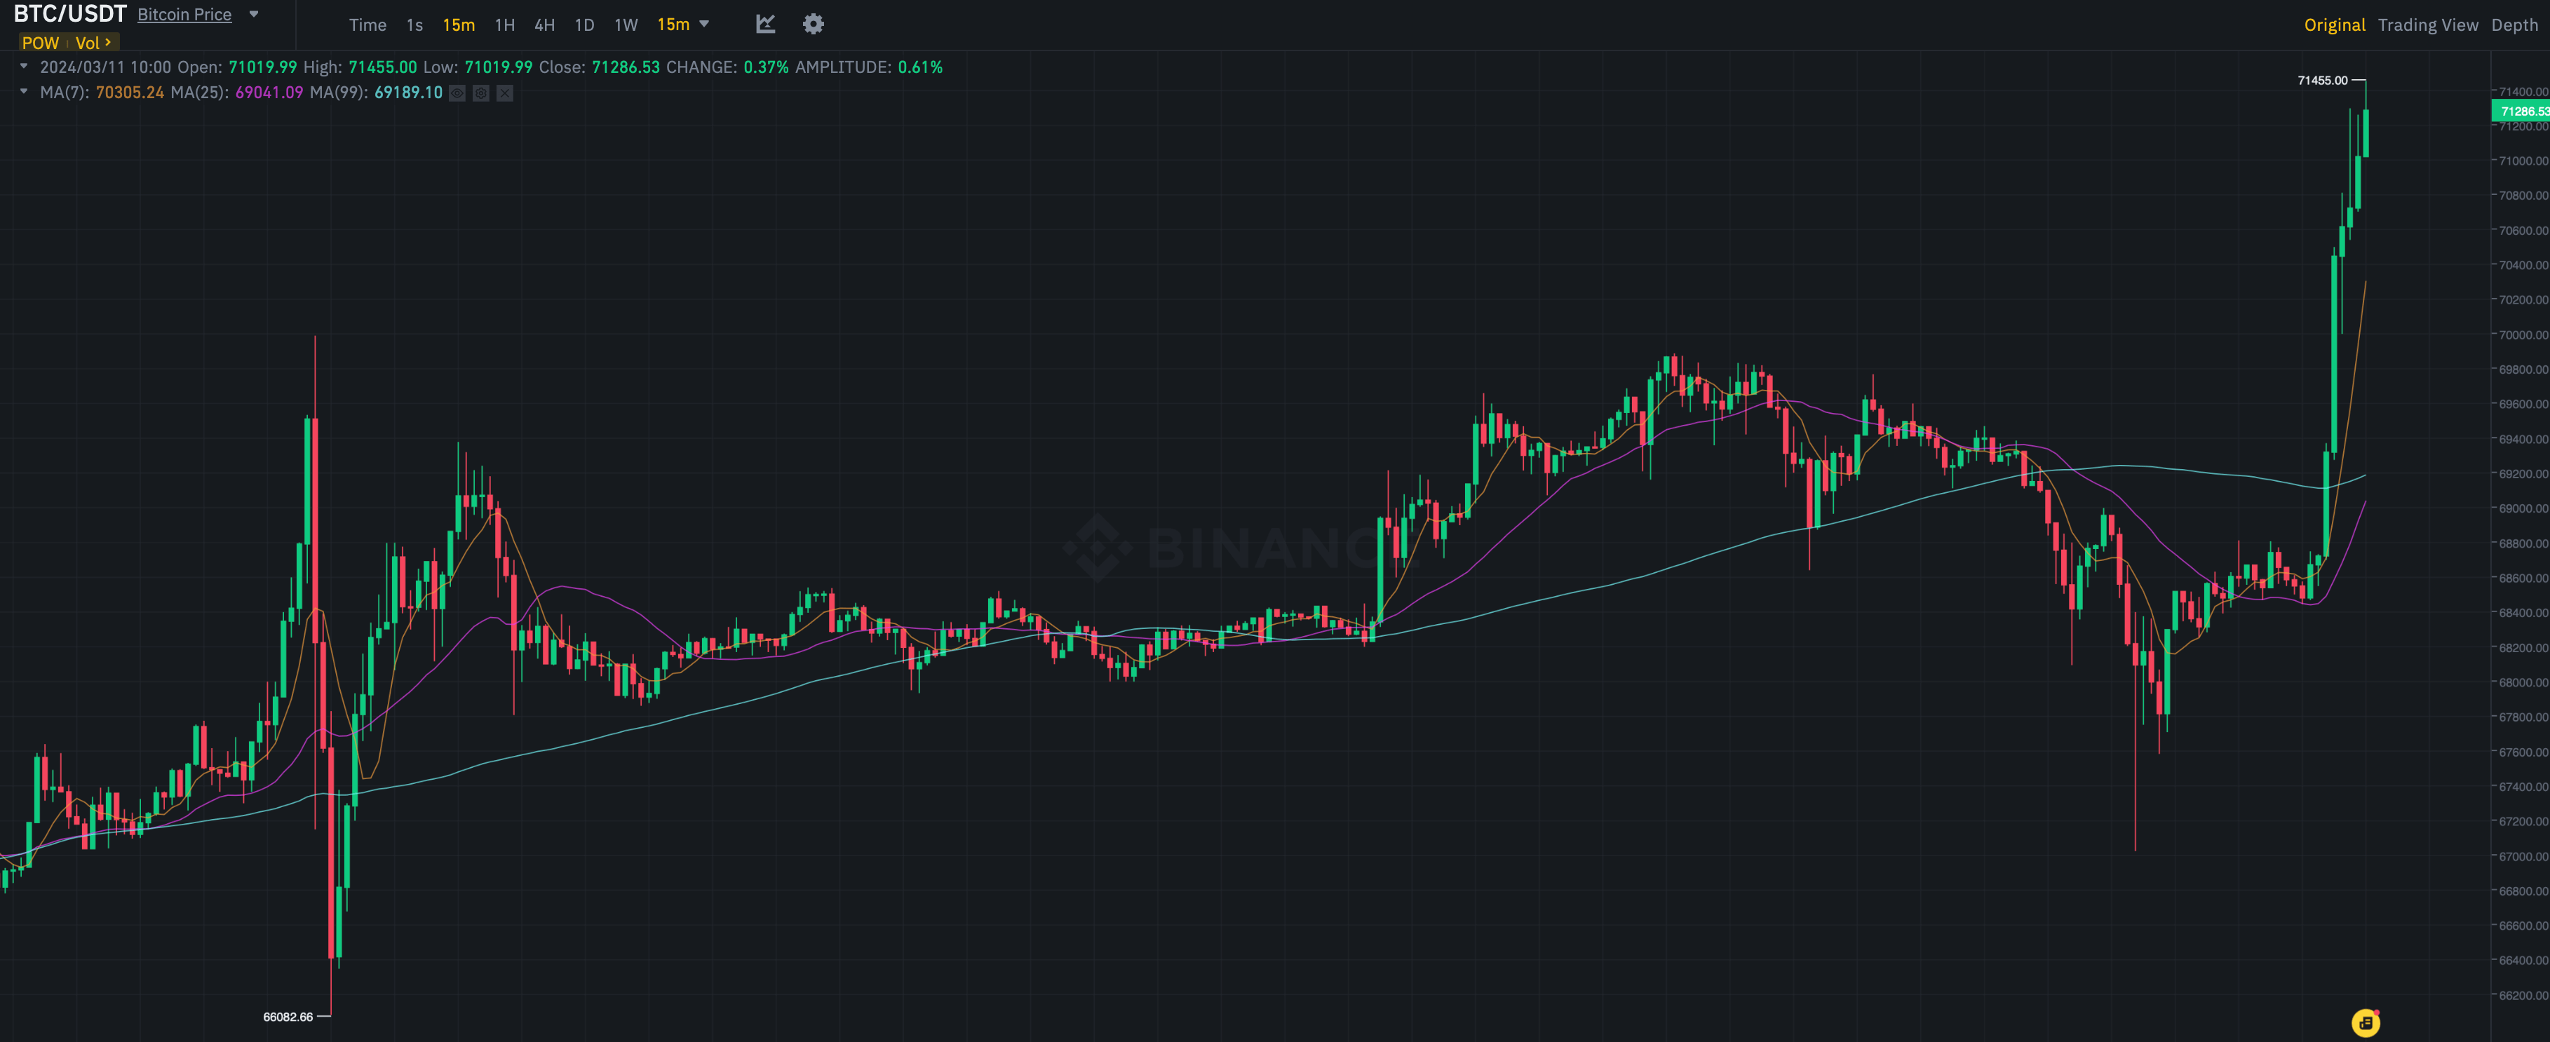Click the 68000.00 price axis label
The image size is (2550, 1042).
click(2523, 683)
